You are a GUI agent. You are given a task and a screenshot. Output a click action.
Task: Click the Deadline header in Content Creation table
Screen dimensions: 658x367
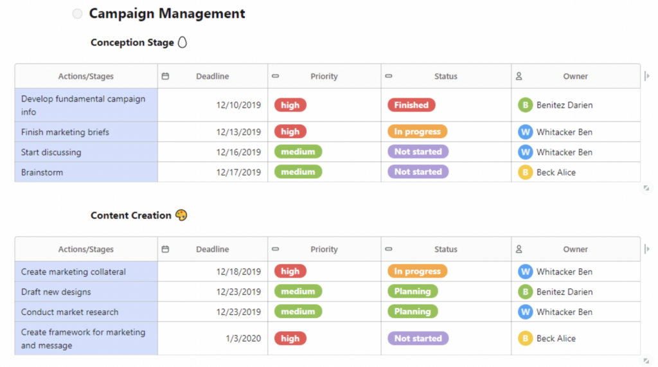coord(212,249)
